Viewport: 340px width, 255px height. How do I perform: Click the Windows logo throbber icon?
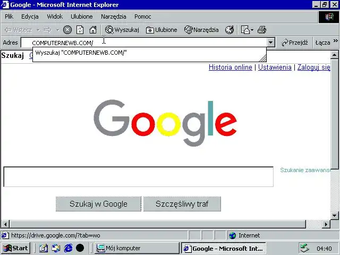pyautogui.click(x=329, y=17)
